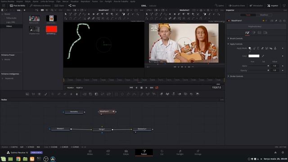Image resolution: width=288 pixels, height=162 pixels.
Task: Collapse the Master bin tree
Action: click(x=2, y=14)
